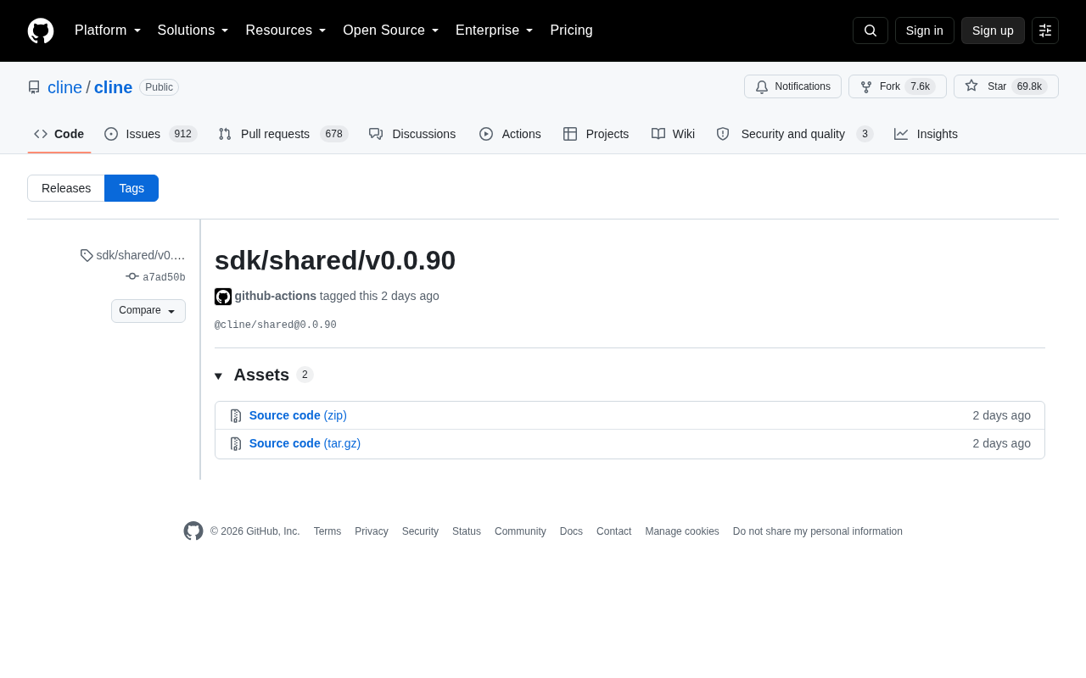1086x678 pixels.
Task: Click the file icon for Source code (tar.gz)
Action: click(236, 444)
